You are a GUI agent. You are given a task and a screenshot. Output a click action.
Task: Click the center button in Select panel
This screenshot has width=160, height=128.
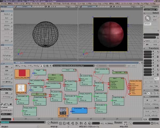pos(155,20)
